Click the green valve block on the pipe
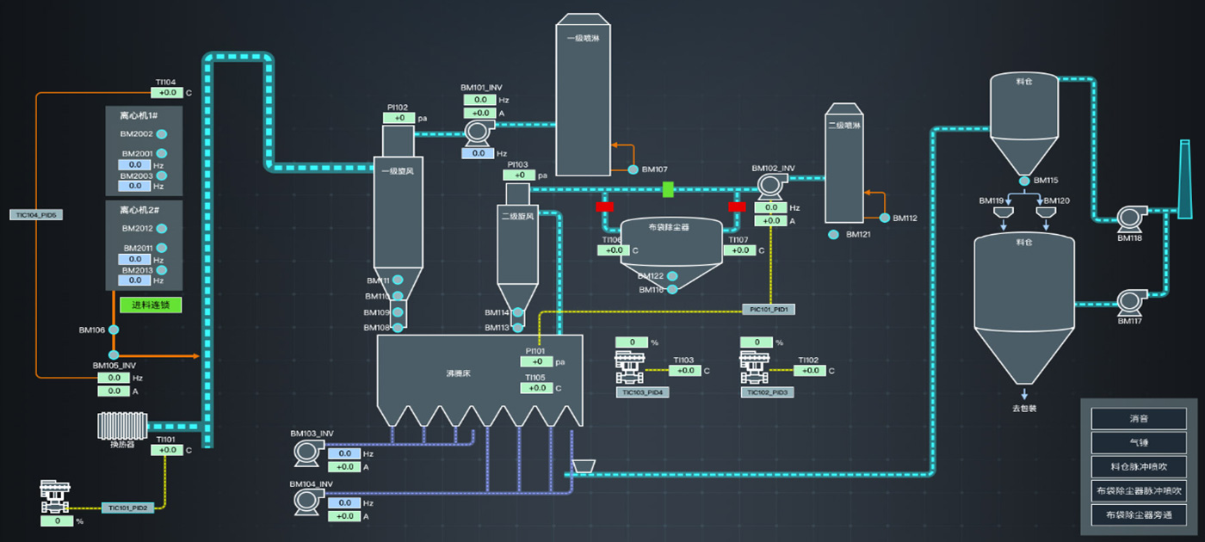The height and width of the screenshot is (542, 1205). coord(668,188)
